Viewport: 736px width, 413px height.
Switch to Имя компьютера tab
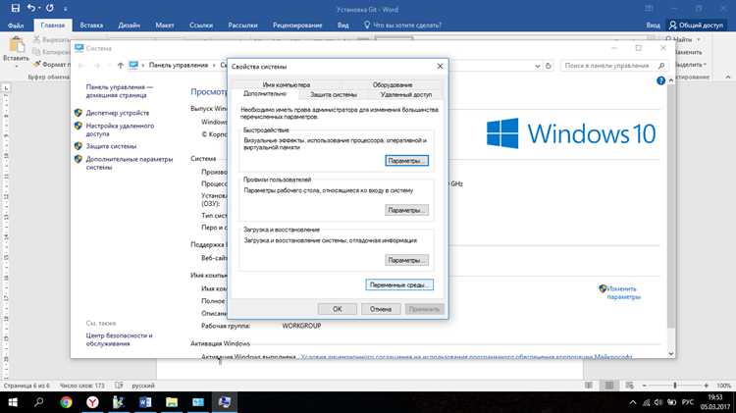click(x=287, y=85)
